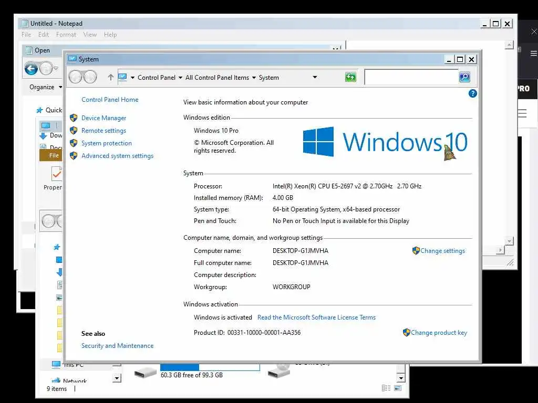Click the search magnifier icon in System window

coord(464,77)
